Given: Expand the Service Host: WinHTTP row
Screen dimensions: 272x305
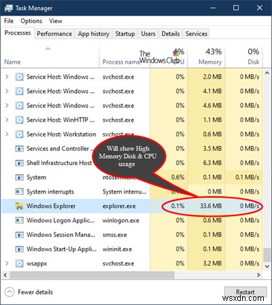Looking at the screenshot, I should [x=7, y=120].
